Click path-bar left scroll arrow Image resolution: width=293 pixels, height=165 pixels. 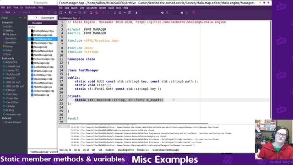pos(37,18)
